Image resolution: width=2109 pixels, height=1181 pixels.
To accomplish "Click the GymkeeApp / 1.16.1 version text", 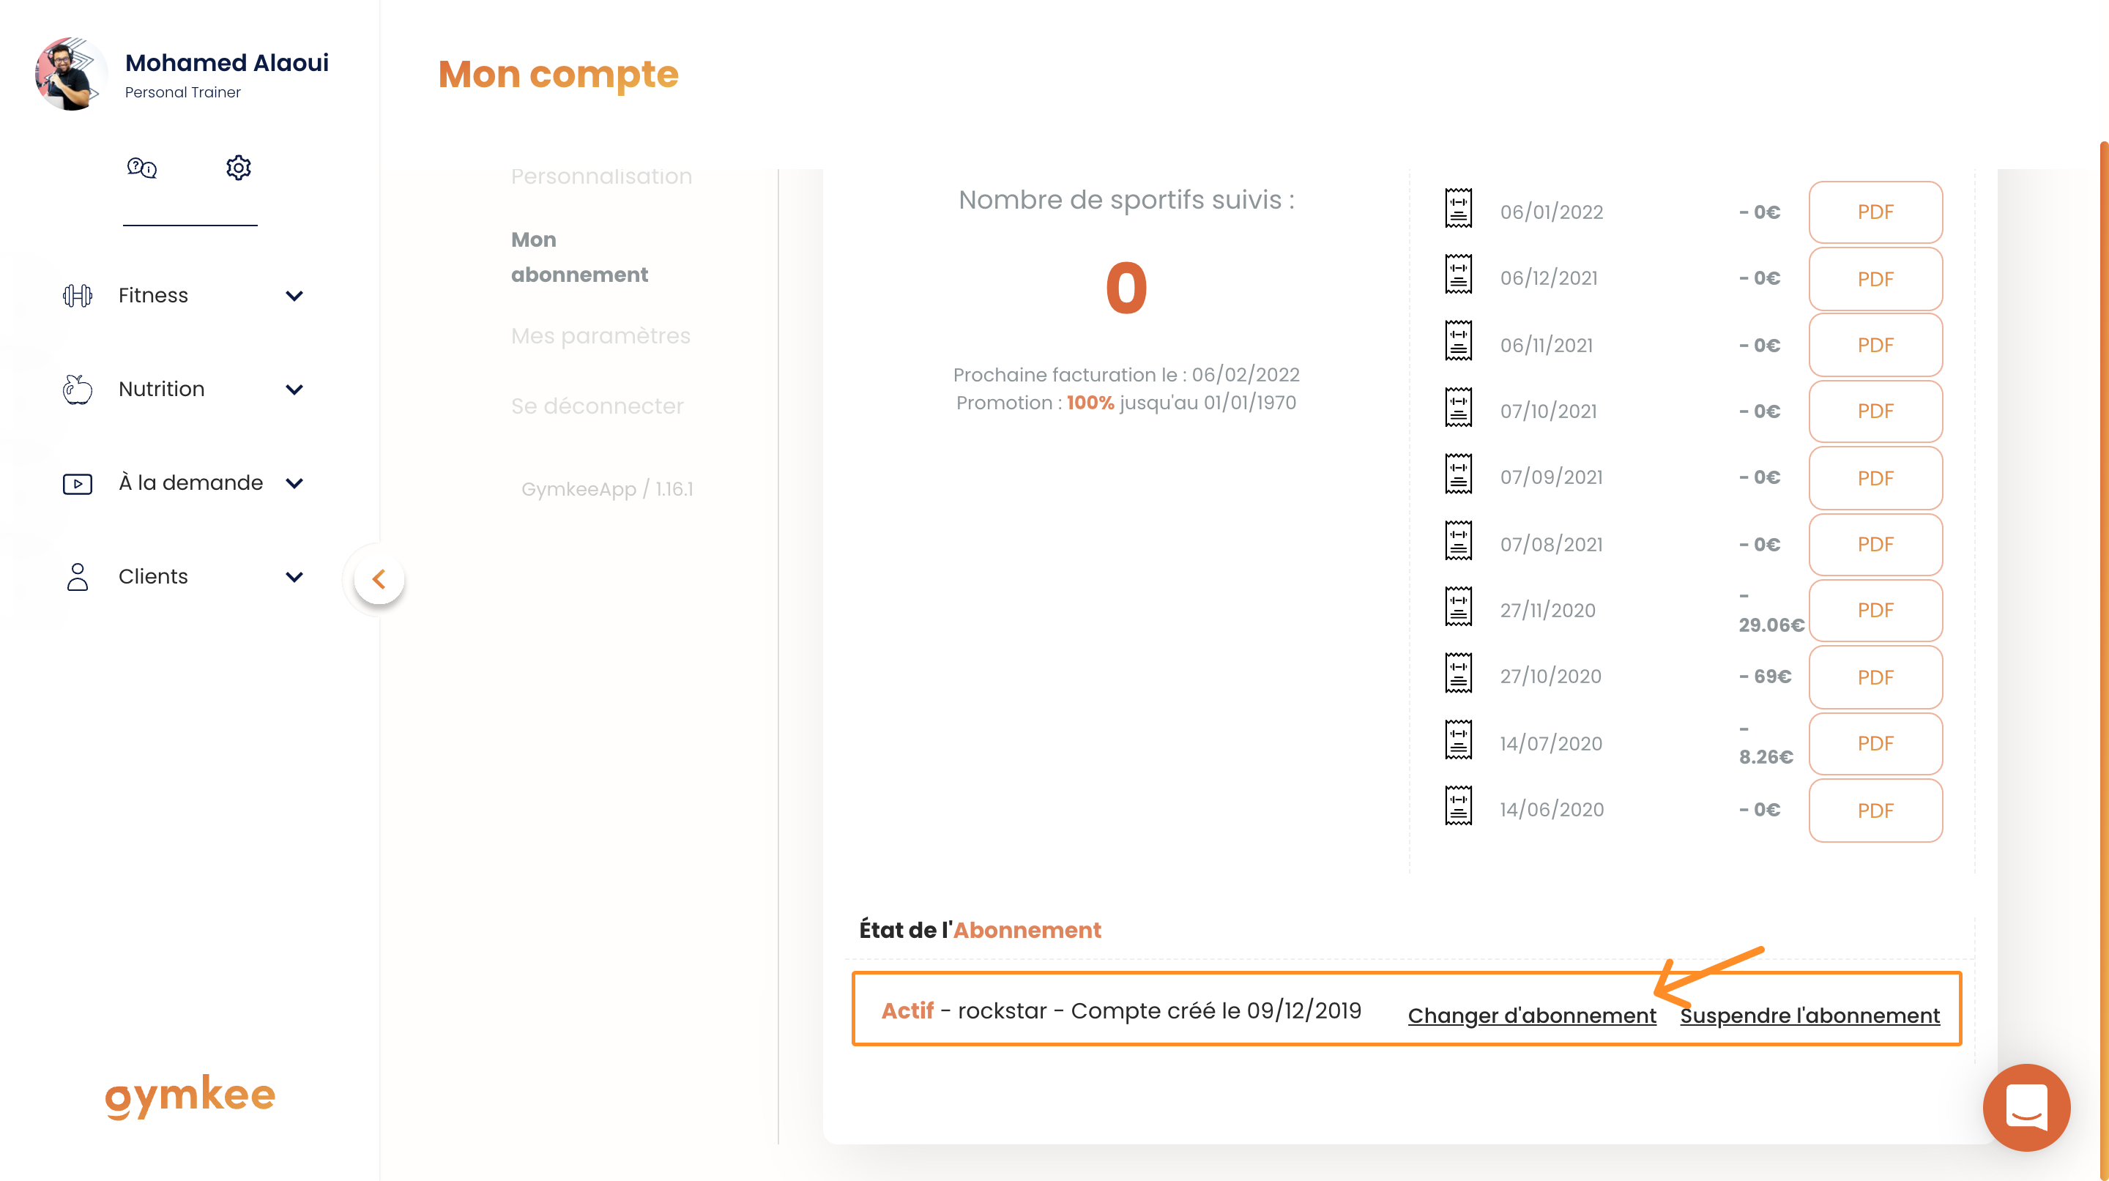I will pyautogui.click(x=606, y=489).
